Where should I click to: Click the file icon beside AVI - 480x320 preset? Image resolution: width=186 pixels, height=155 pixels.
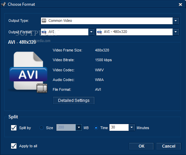coord(99,32)
